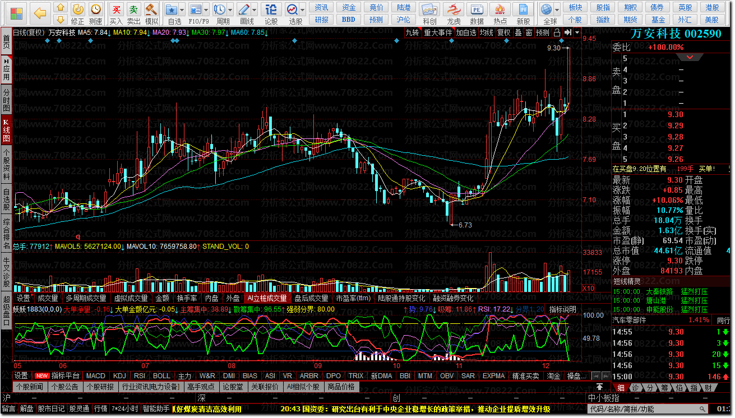Choose the 换手率 volume panel tab
735x418 pixels.
point(187,298)
